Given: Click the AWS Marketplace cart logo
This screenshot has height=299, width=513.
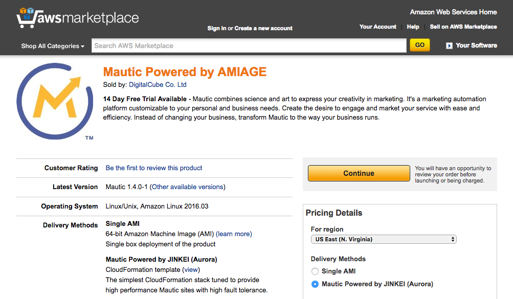Looking at the screenshot, I should point(78,18).
